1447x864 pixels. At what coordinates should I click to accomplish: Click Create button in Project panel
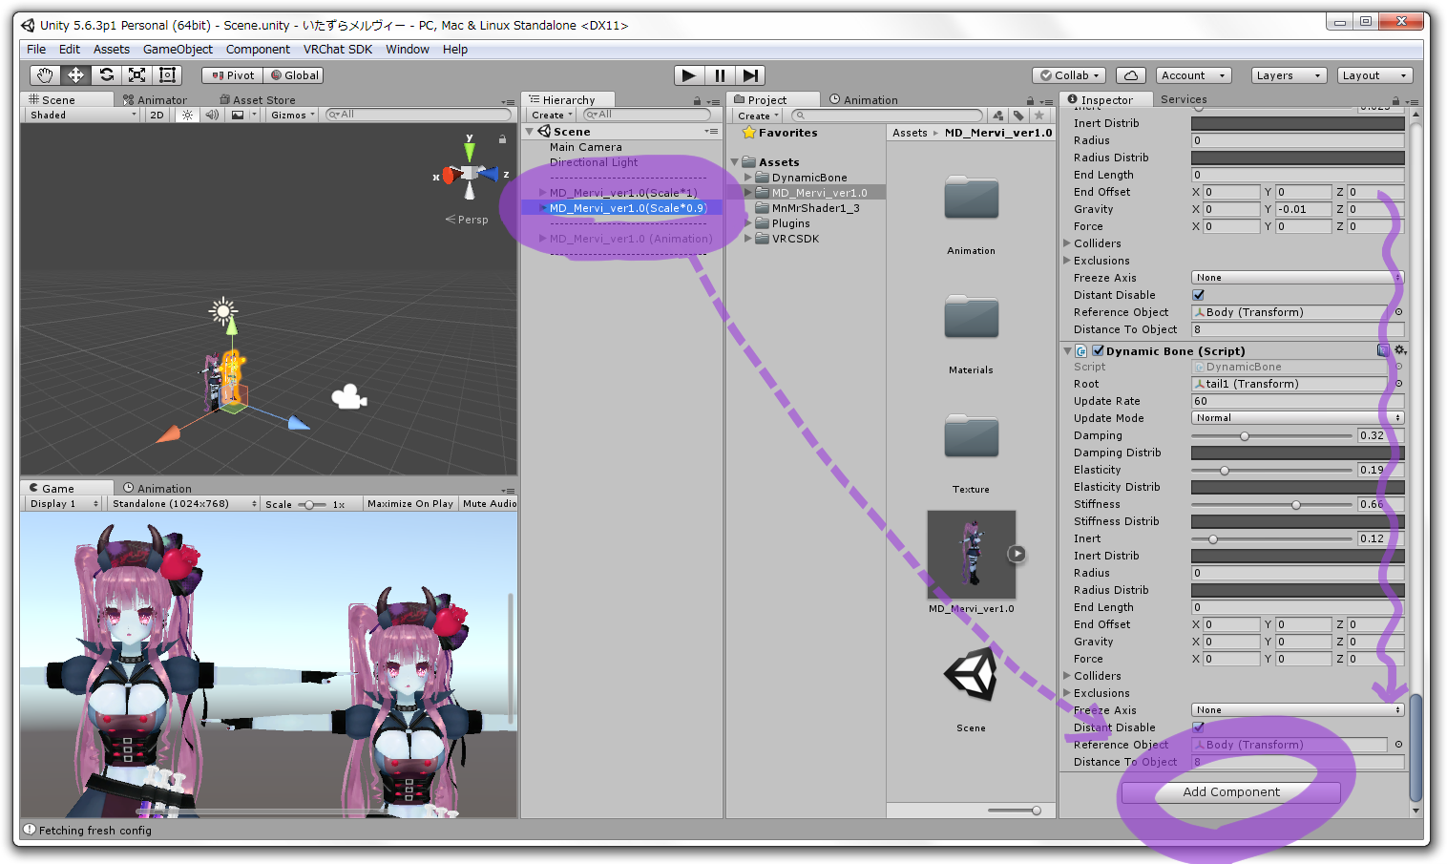[757, 116]
